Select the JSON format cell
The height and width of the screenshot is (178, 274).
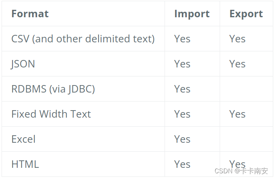click(x=23, y=64)
